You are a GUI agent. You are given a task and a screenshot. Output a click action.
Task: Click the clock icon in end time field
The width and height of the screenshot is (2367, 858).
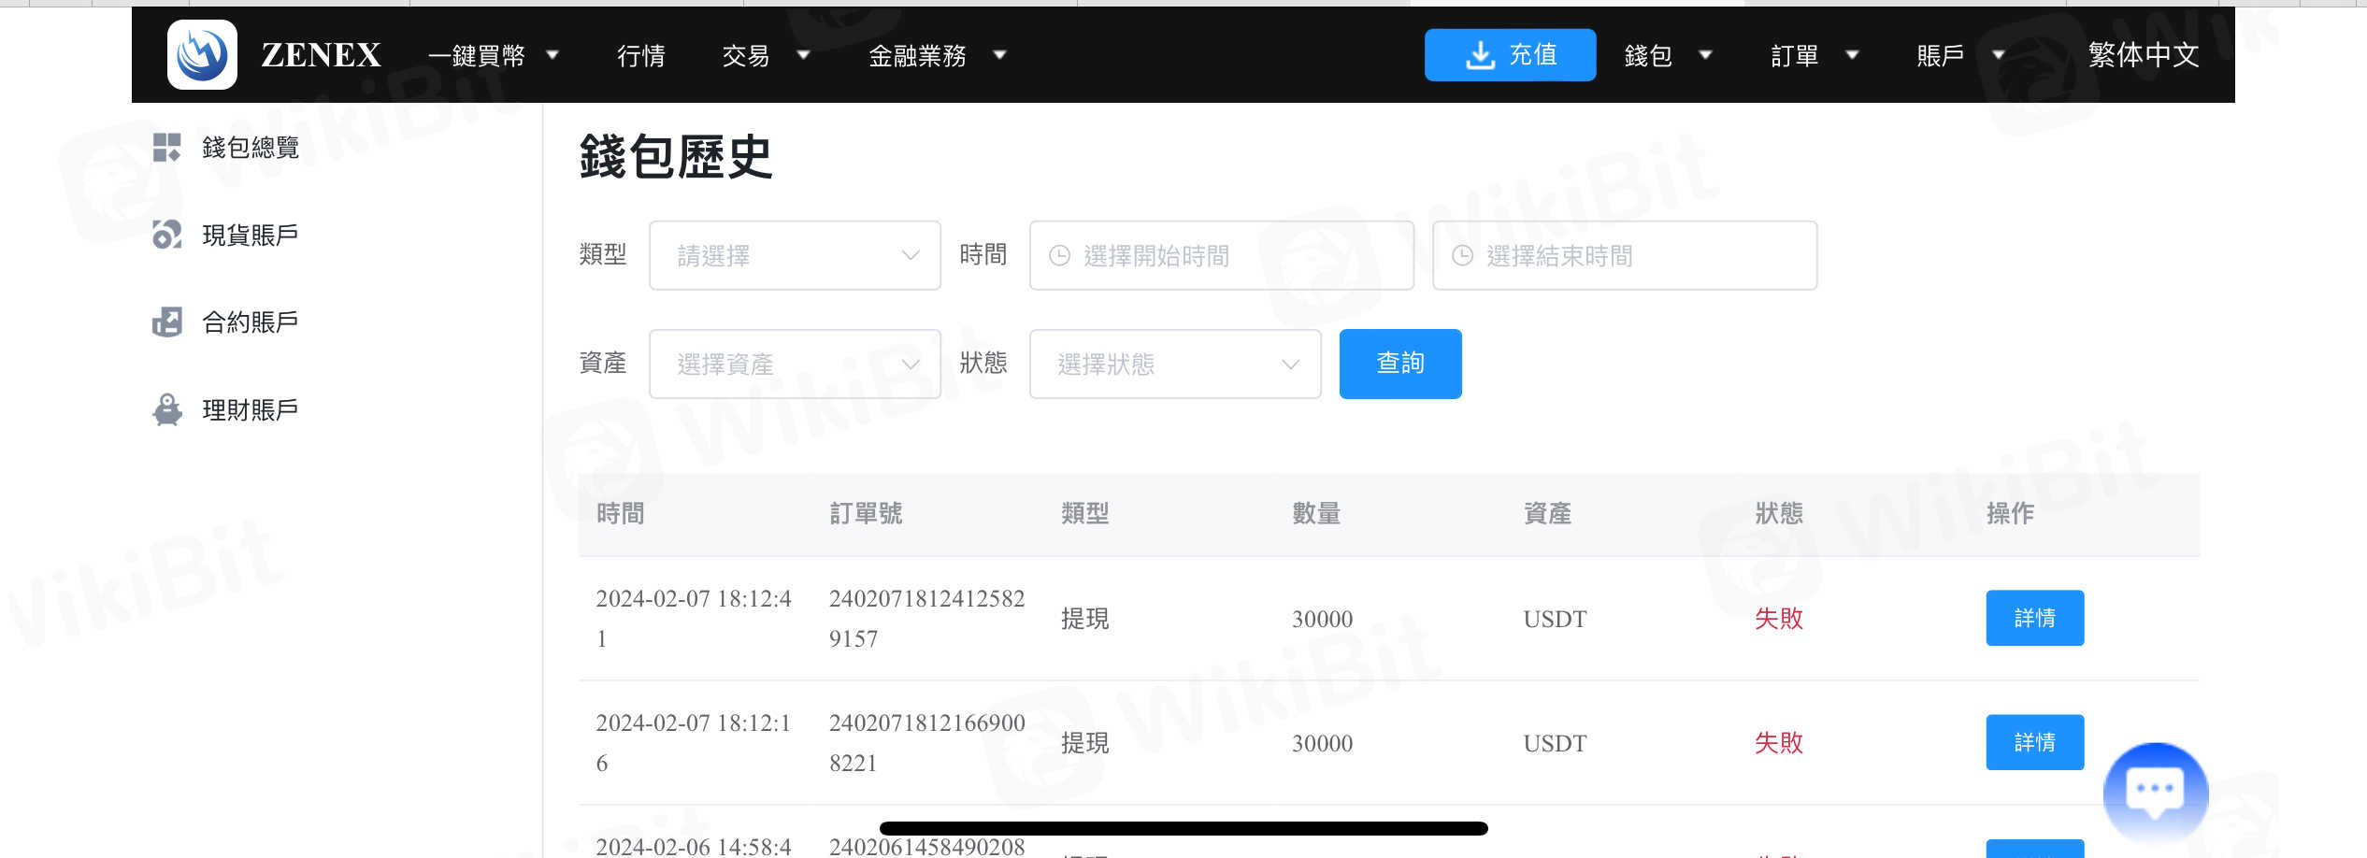[1462, 256]
